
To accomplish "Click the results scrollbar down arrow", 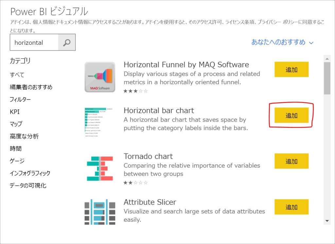I will 327,221.
